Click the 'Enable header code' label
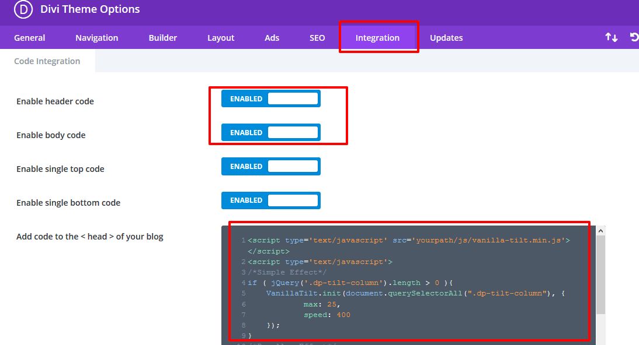The image size is (639, 345). click(x=55, y=101)
